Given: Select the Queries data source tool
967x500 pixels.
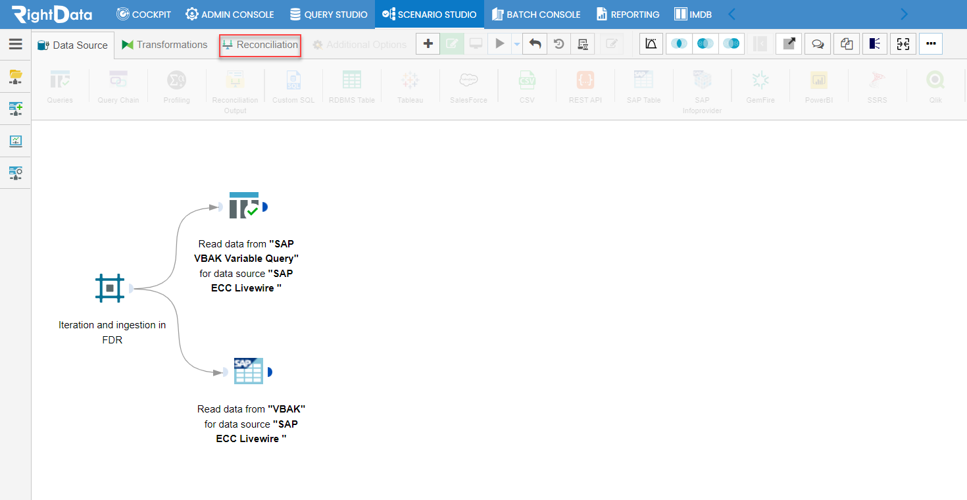Looking at the screenshot, I should 60,87.
